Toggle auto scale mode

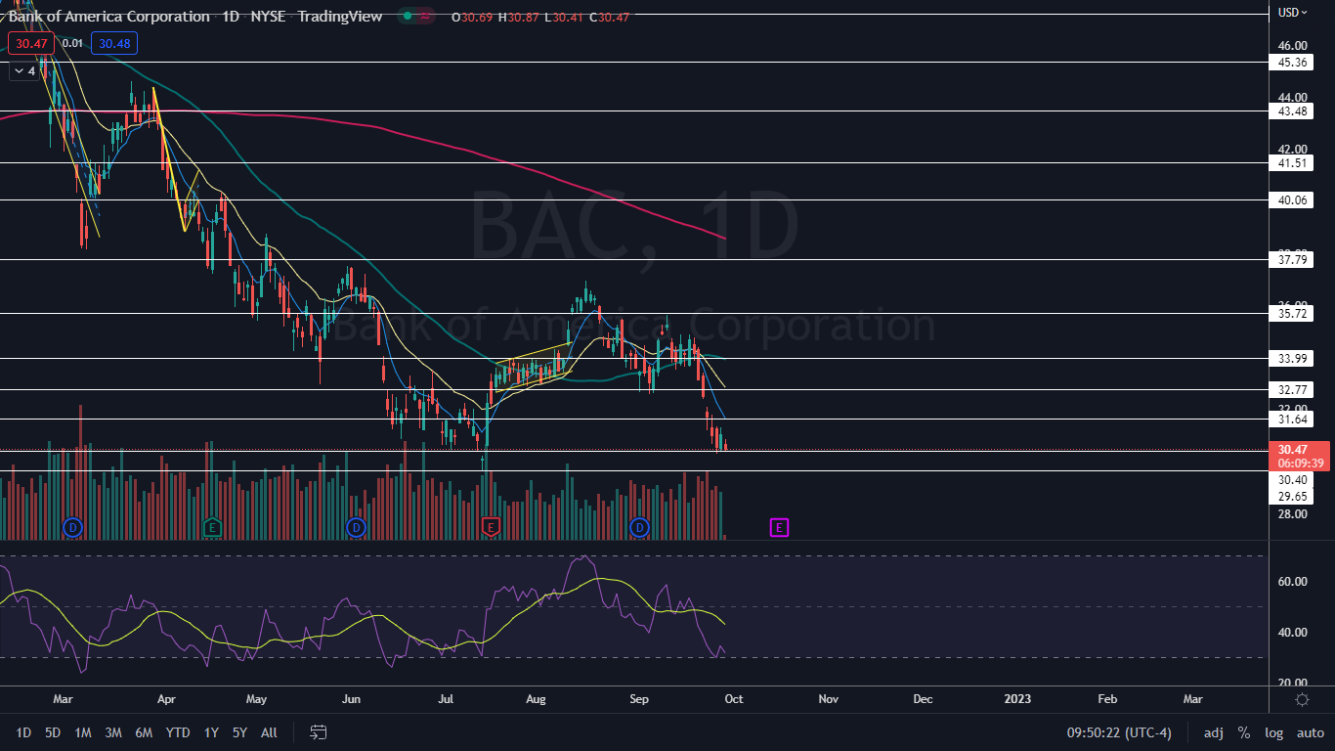click(x=1310, y=732)
